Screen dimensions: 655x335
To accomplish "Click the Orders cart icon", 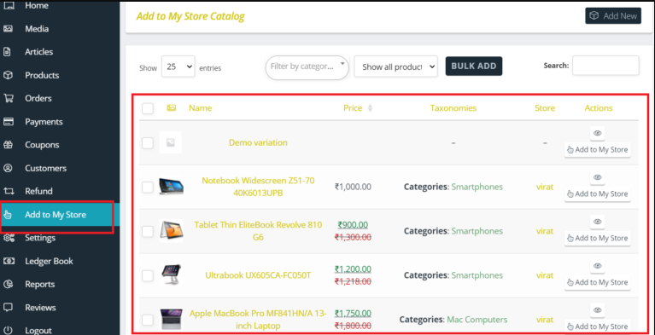I will pos(9,99).
